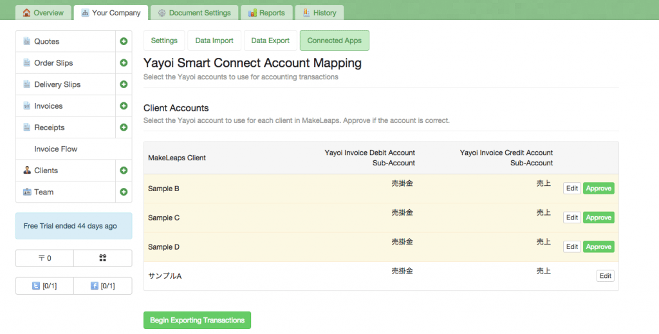This screenshot has width=659, height=334.
Task: Add new delivery slip with plus icon
Action: click(x=124, y=84)
